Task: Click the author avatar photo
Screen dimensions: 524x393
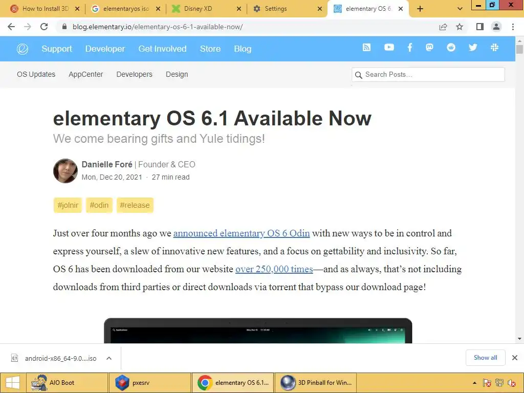Action: click(65, 171)
